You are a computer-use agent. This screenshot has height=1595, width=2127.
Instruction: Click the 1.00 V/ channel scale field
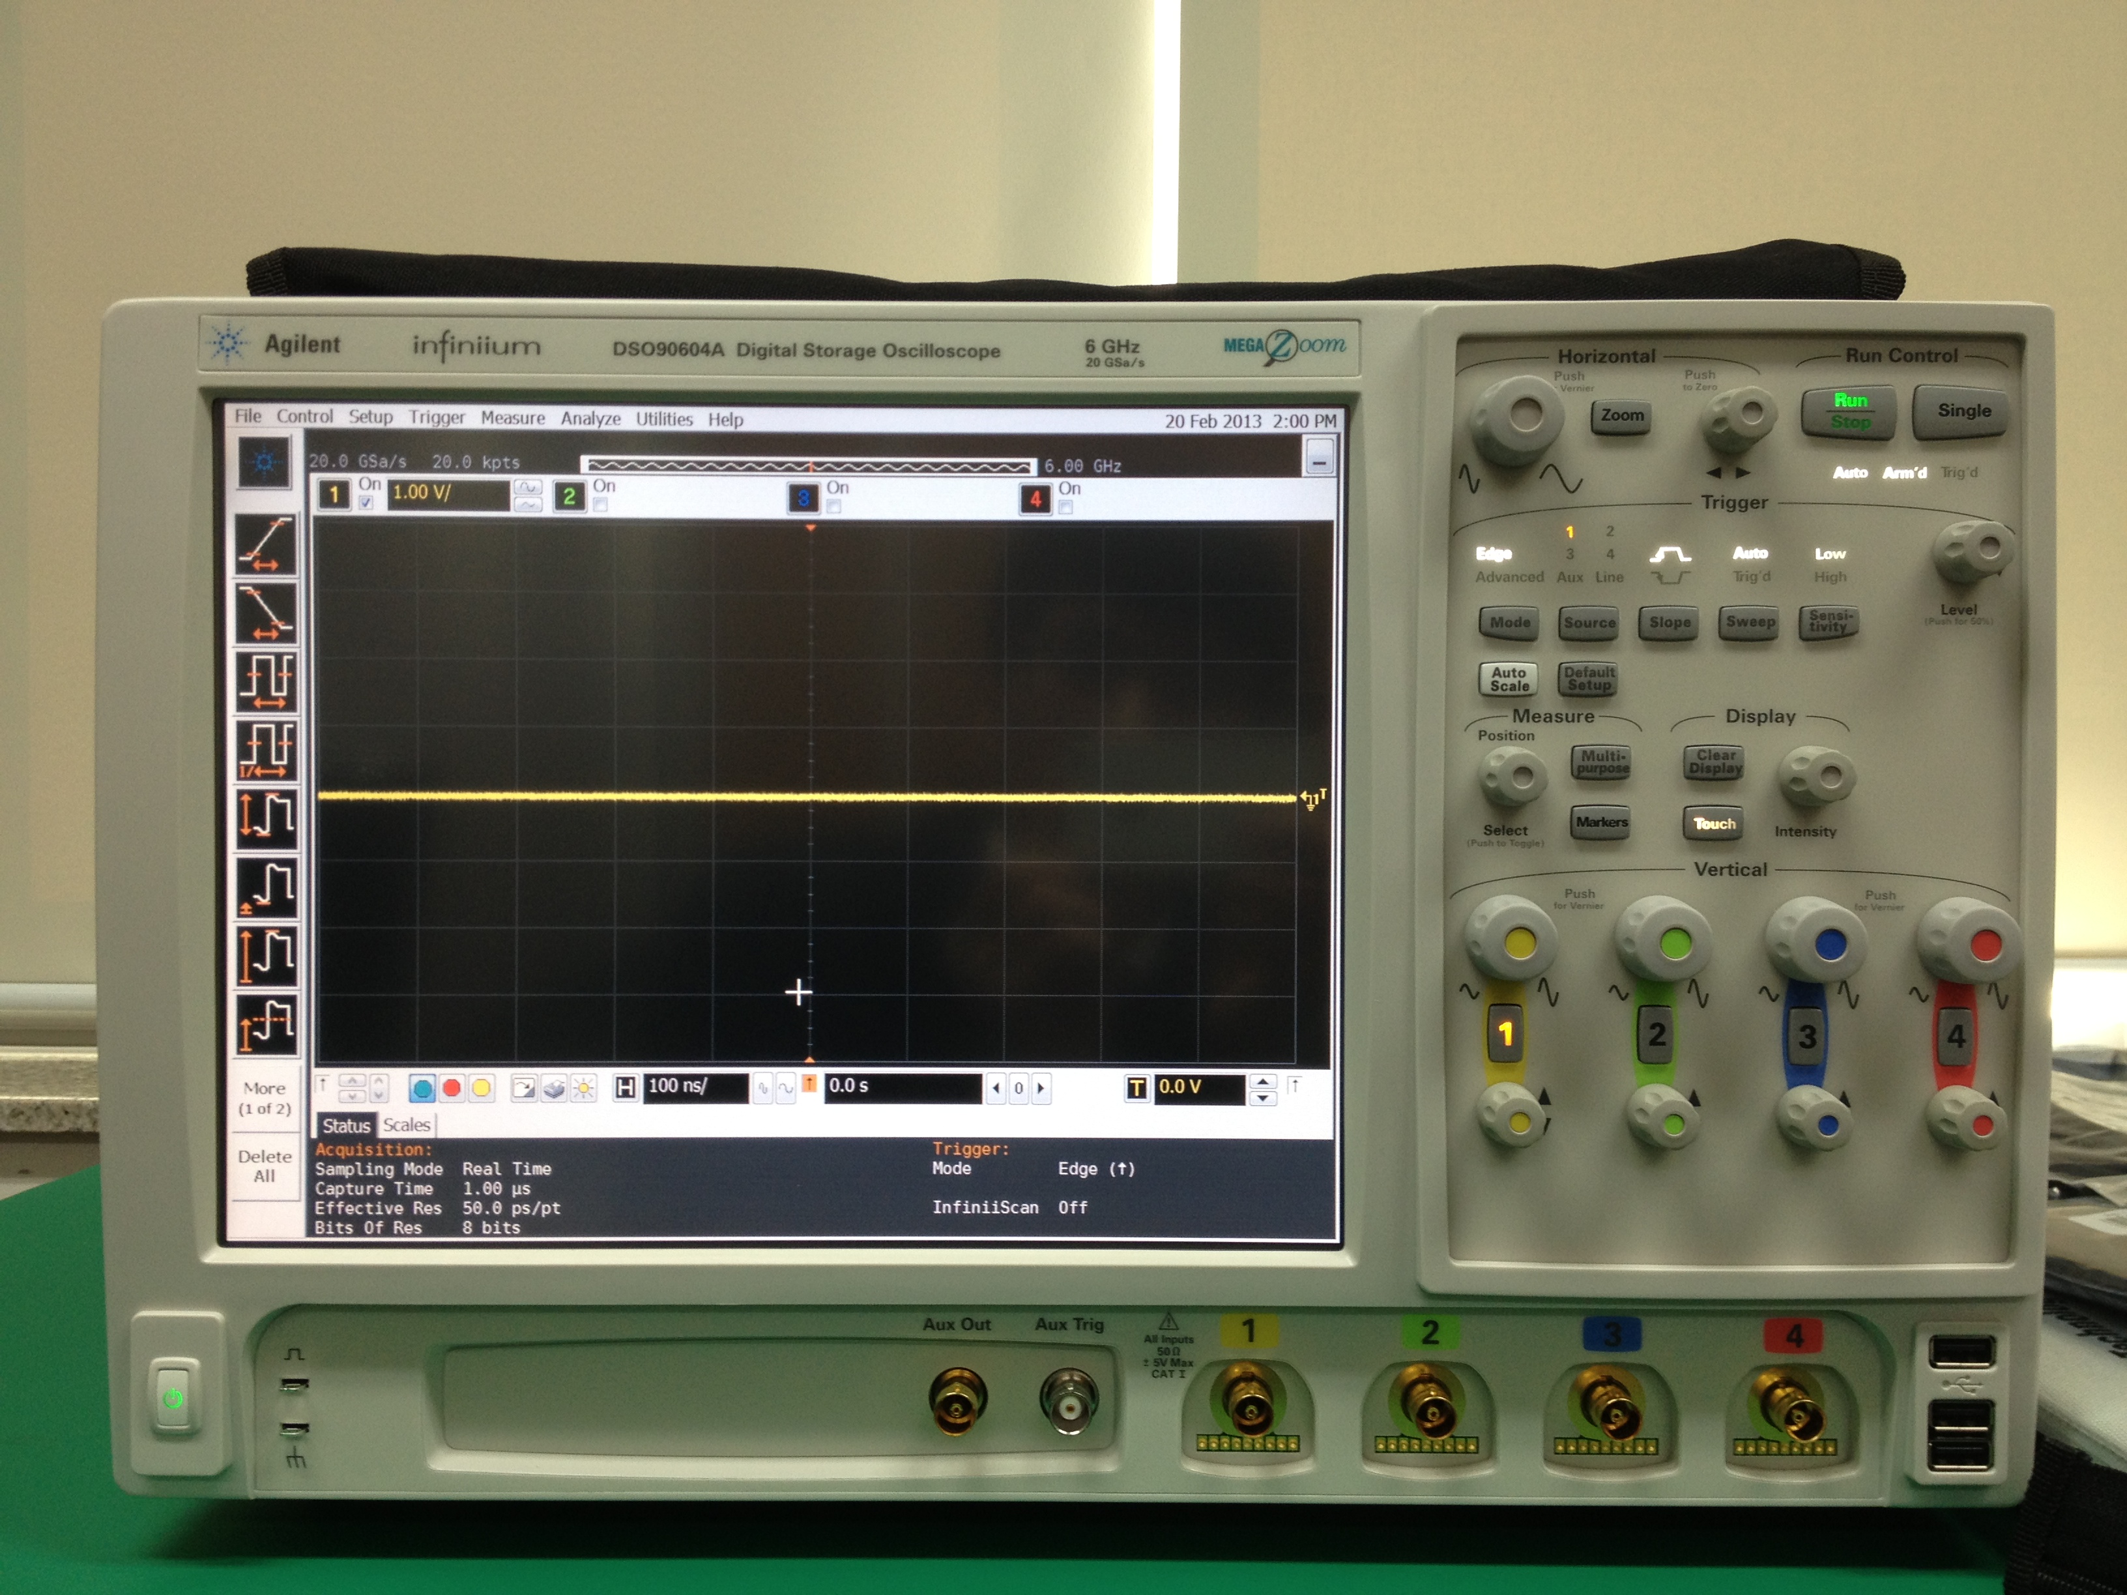448,494
